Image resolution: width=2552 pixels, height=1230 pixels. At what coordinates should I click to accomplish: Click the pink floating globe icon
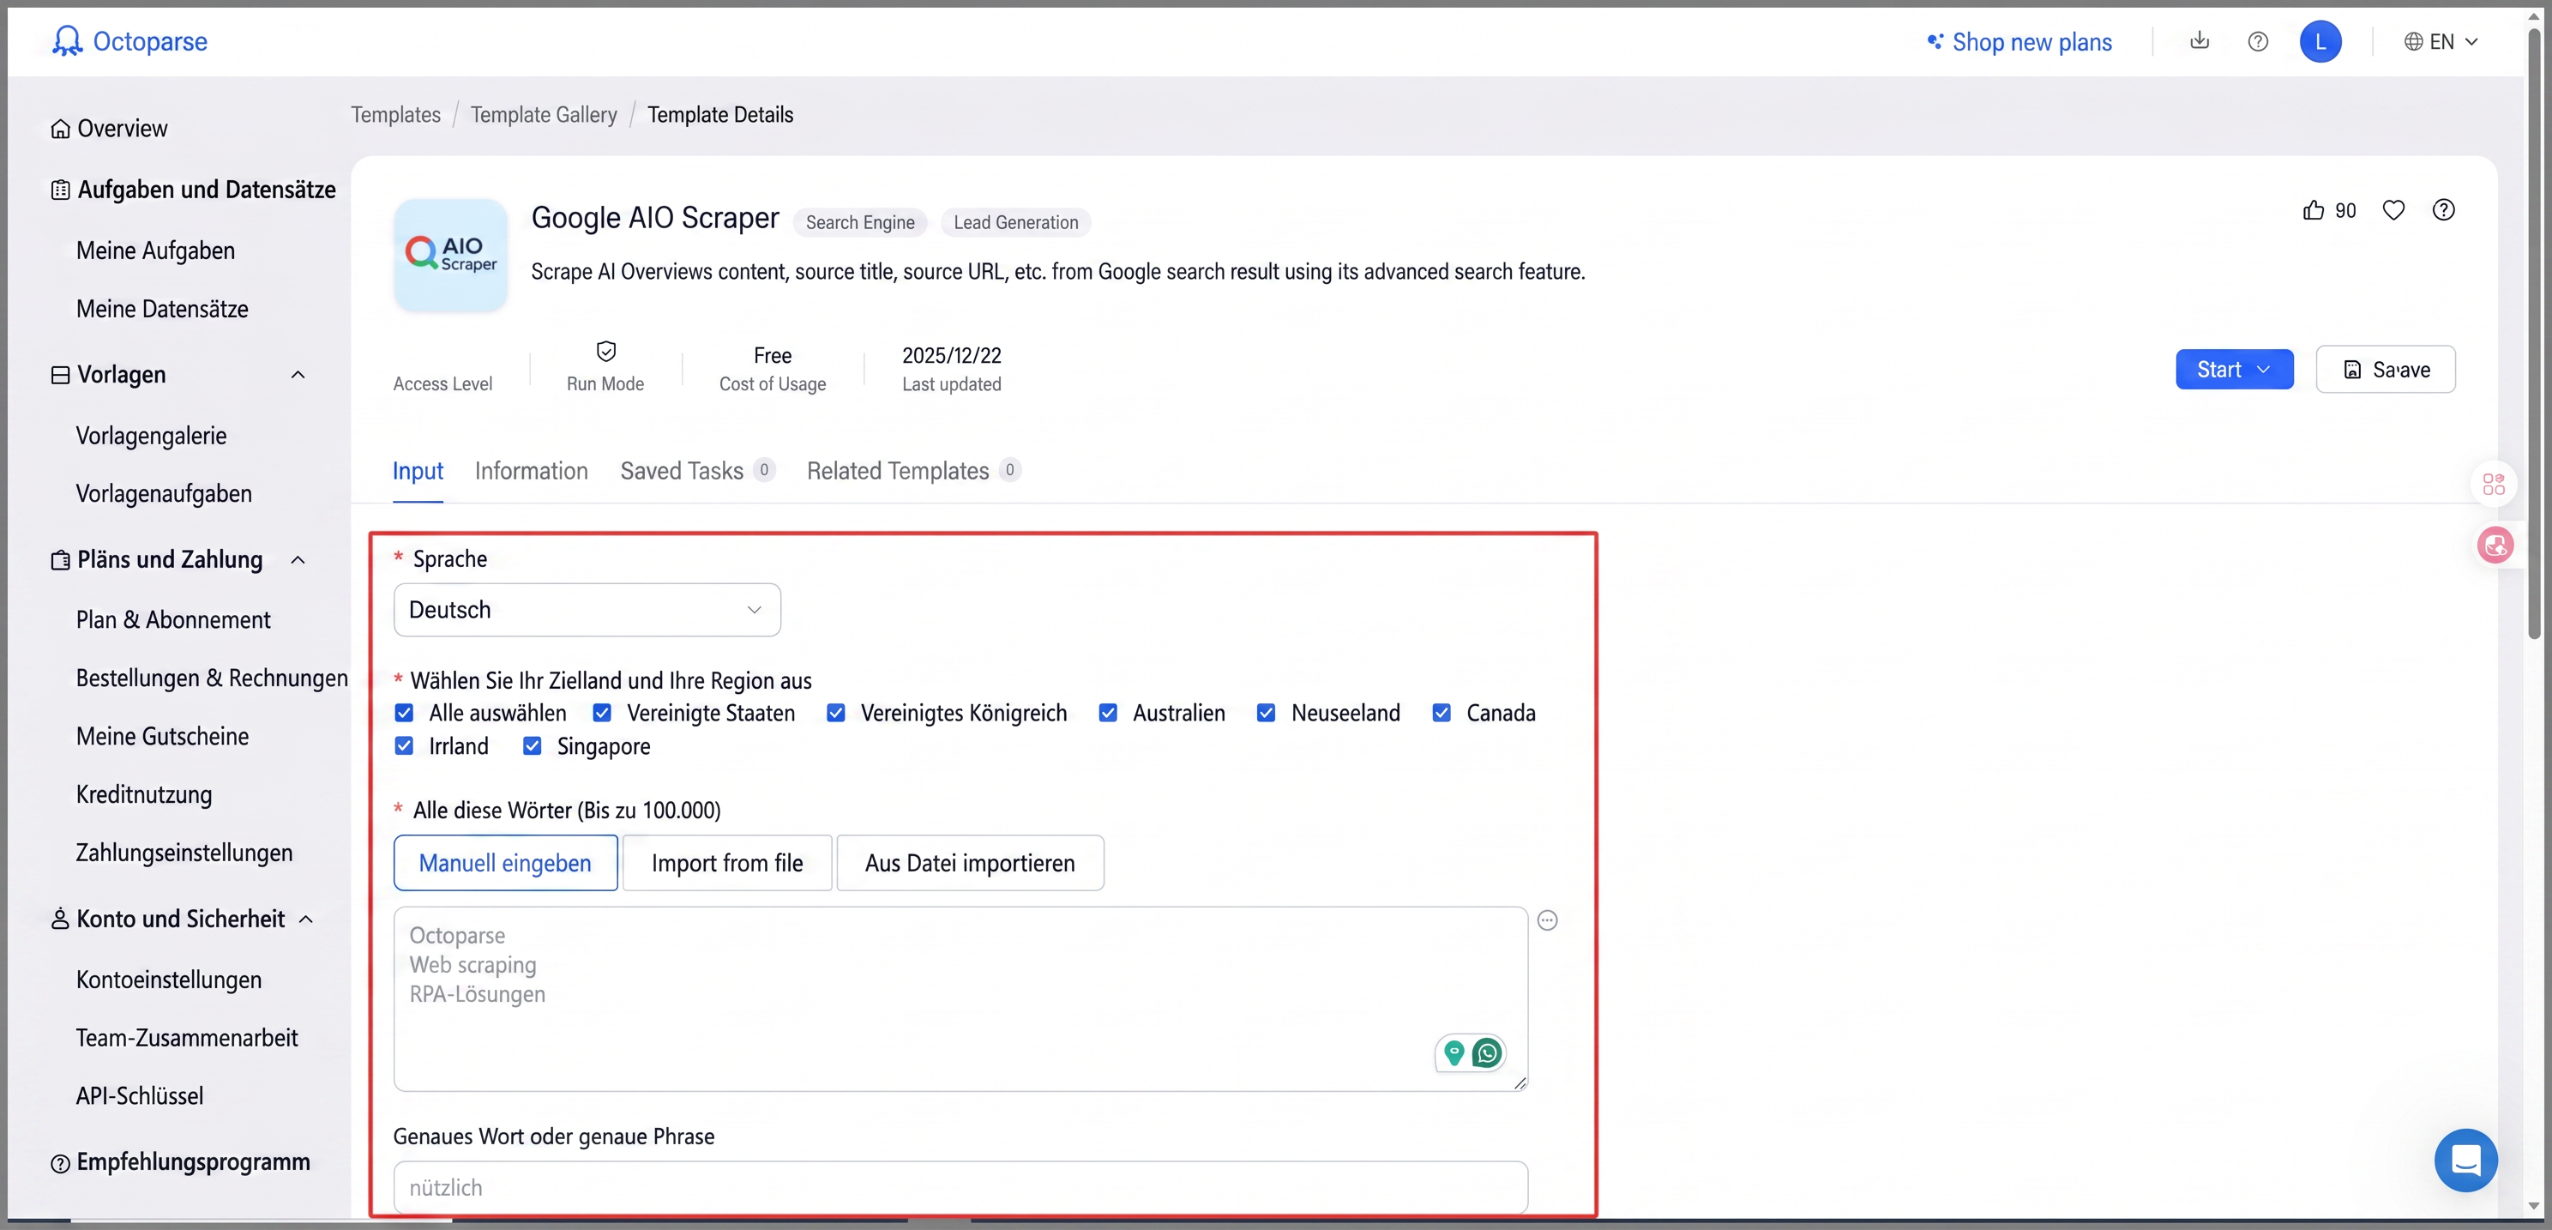point(2494,544)
